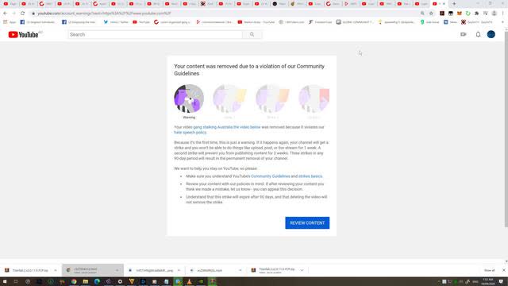This screenshot has height=286, width=508.
Task: Open the MetaMask fox extension icon
Action: pyautogui.click(x=460, y=14)
